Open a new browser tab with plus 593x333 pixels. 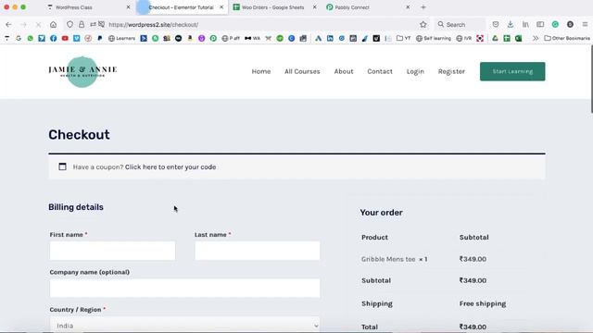click(423, 7)
